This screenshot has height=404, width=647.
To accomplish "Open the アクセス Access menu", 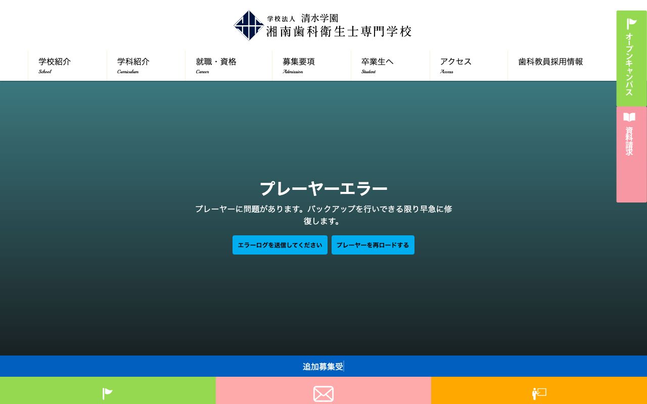I will point(455,65).
